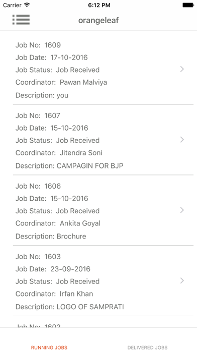The height and width of the screenshot is (351, 197).
Task: Expand job 1609 disclosure chevron
Action: pyautogui.click(x=182, y=69)
